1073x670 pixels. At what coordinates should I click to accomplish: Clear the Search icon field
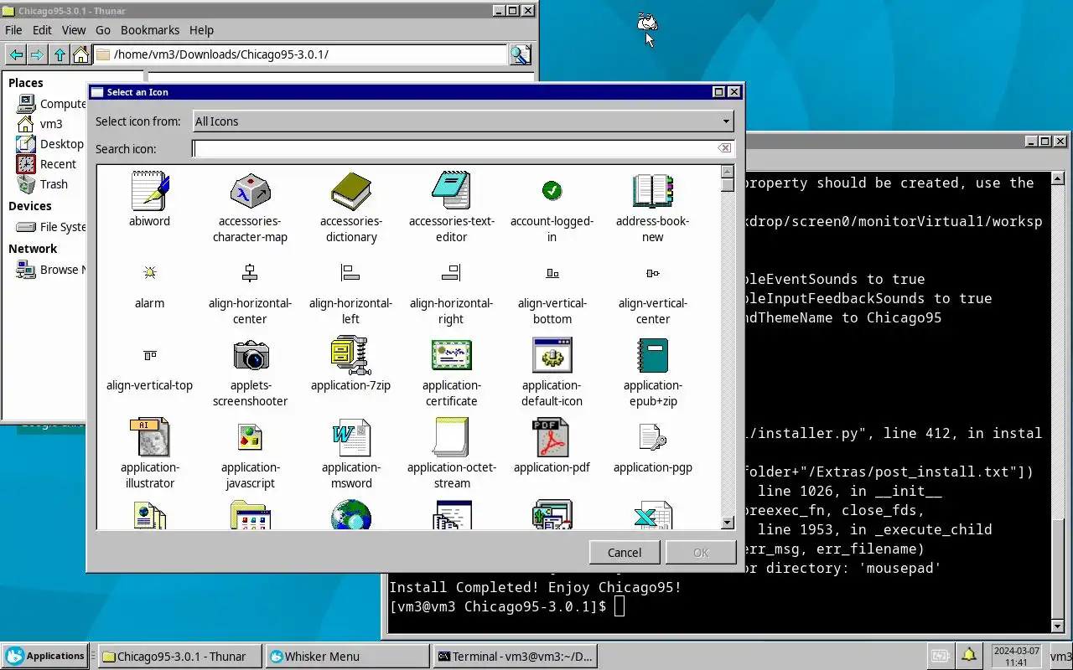tap(724, 148)
